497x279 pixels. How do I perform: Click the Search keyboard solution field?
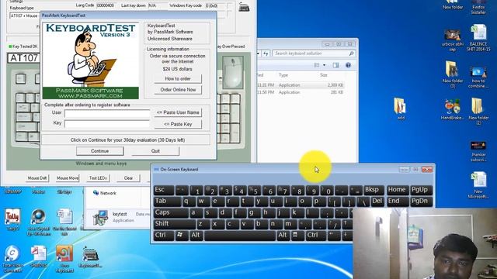pyautogui.click(x=313, y=53)
